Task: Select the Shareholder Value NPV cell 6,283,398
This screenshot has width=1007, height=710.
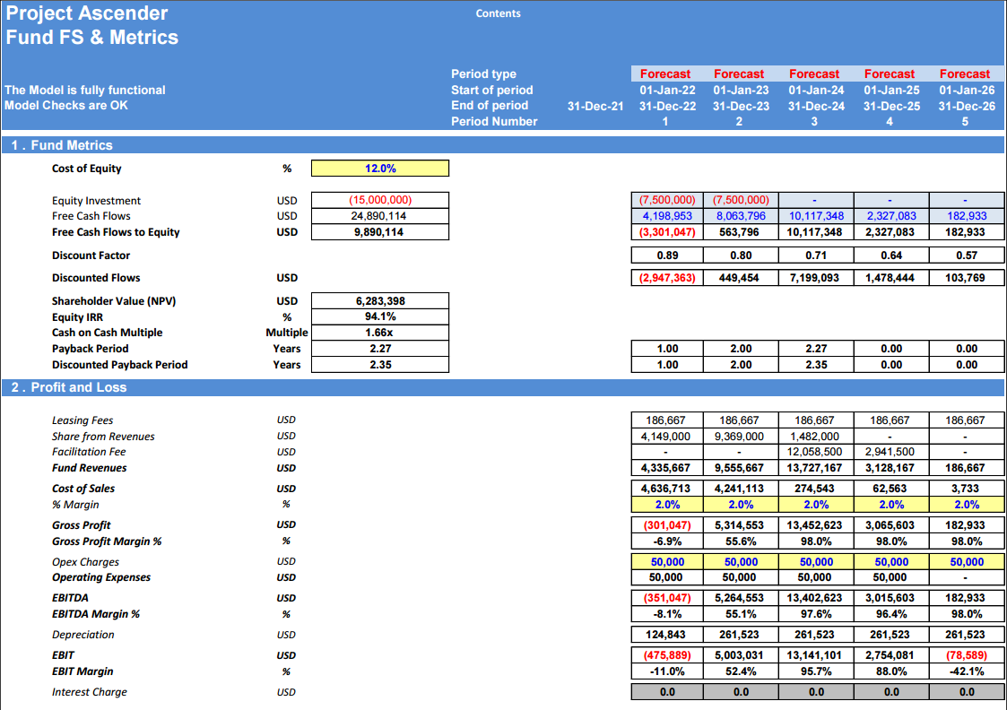Action: pos(380,301)
